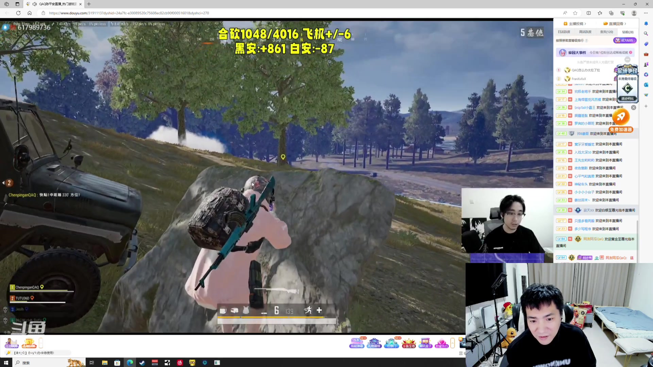The image size is (653, 367).
Task: Open the 礼物展馆 icon
Action: (x=374, y=343)
